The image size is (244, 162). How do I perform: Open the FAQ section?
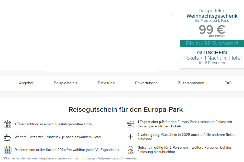[228, 83]
